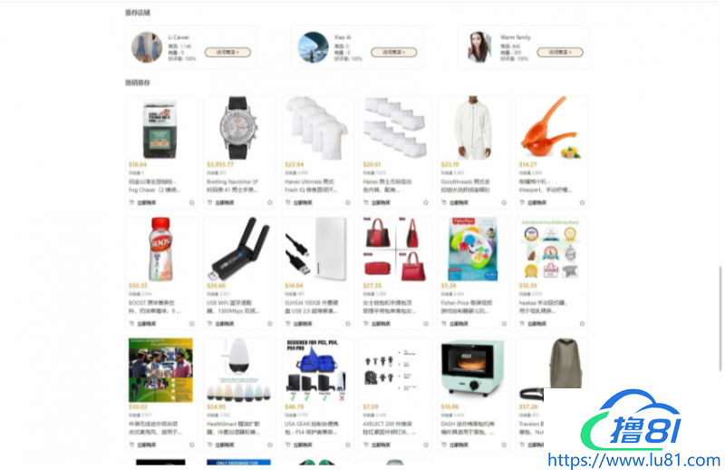Favorite the DASH mini toaster oven star

(x=504, y=445)
